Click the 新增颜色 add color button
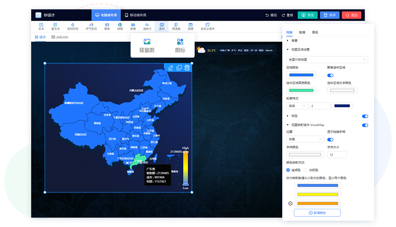Image resolution: width=396 pixels, height=227 pixels. pyautogui.click(x=317, y=213)
